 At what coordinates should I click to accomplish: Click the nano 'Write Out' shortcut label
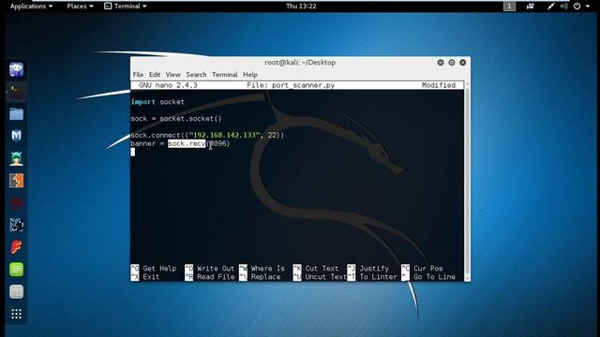click(x=216, y=269)
